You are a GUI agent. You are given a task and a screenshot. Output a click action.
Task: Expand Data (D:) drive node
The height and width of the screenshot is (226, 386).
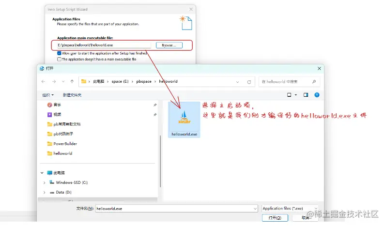coord(44,193)
